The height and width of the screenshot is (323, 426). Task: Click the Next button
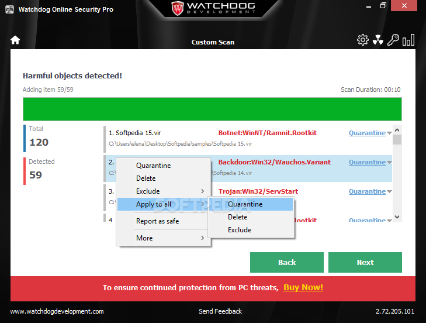tap(365, 262)
